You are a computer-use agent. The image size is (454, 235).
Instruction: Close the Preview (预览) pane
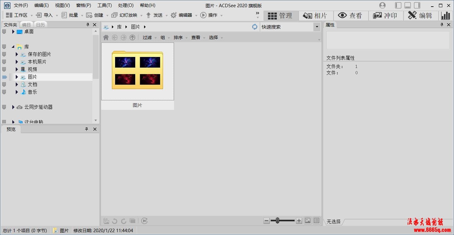click(95, 129)
